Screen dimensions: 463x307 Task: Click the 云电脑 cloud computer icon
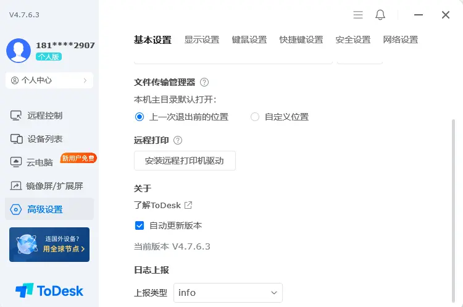[16, 162]
